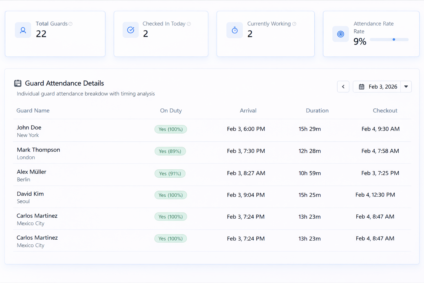Click the Guard Attendance Details calendar icon

coord(18,83)
